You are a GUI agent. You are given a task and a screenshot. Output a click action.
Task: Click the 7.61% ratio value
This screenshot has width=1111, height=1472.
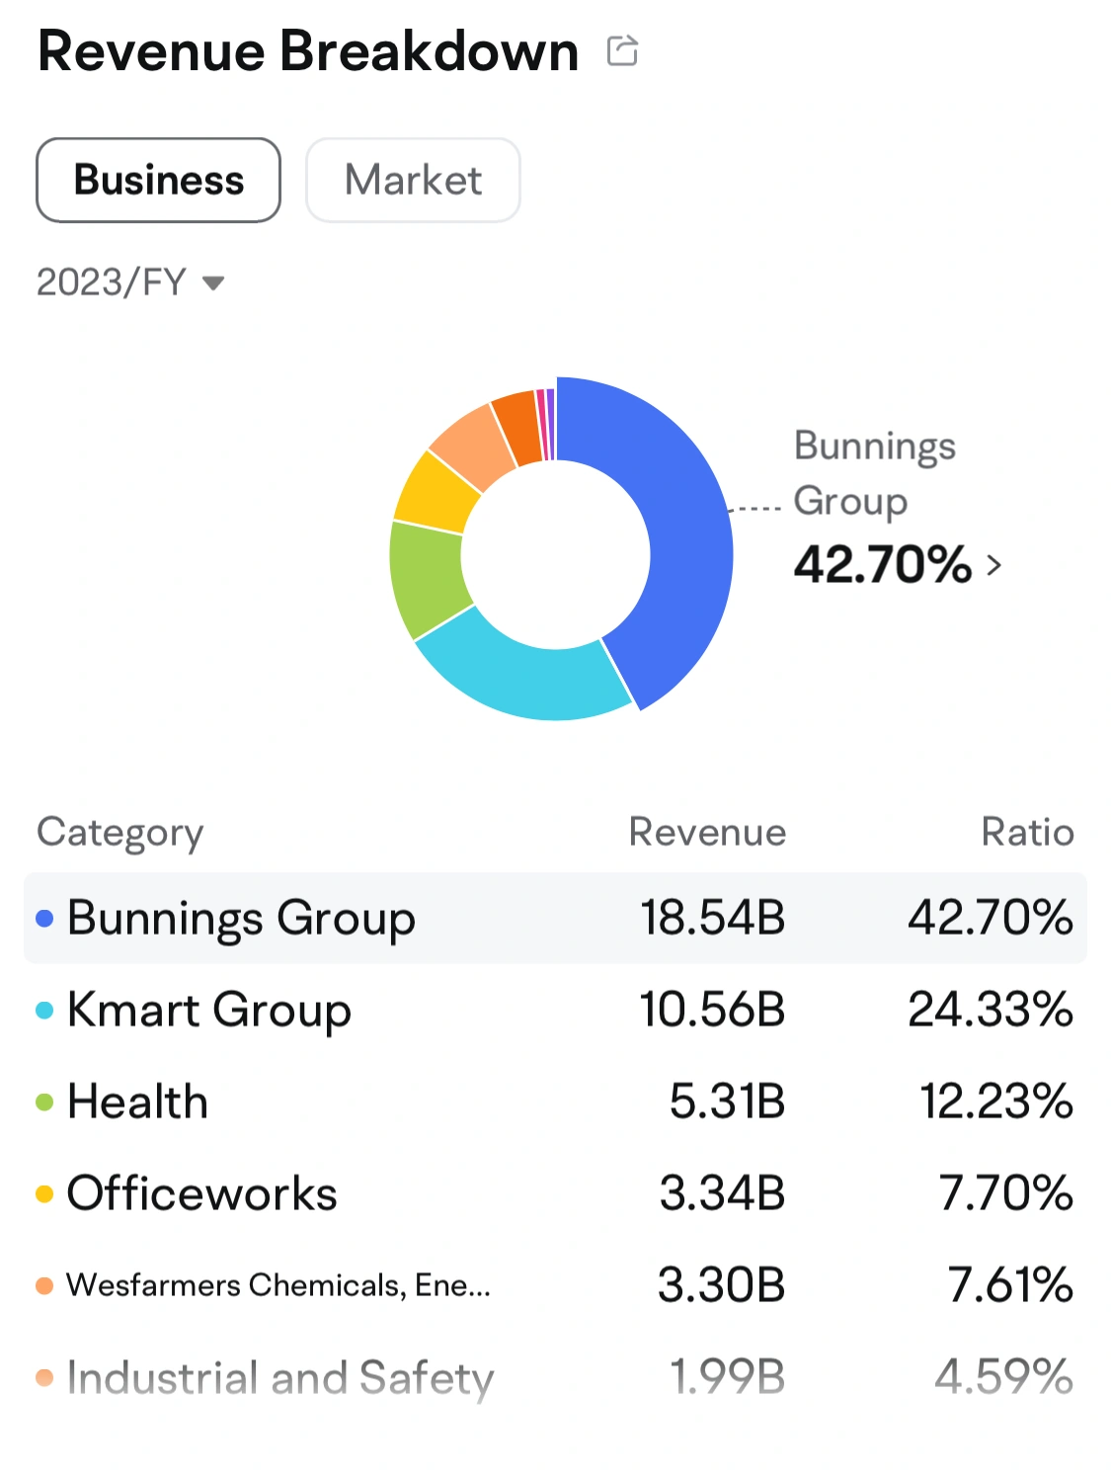1010,1285
